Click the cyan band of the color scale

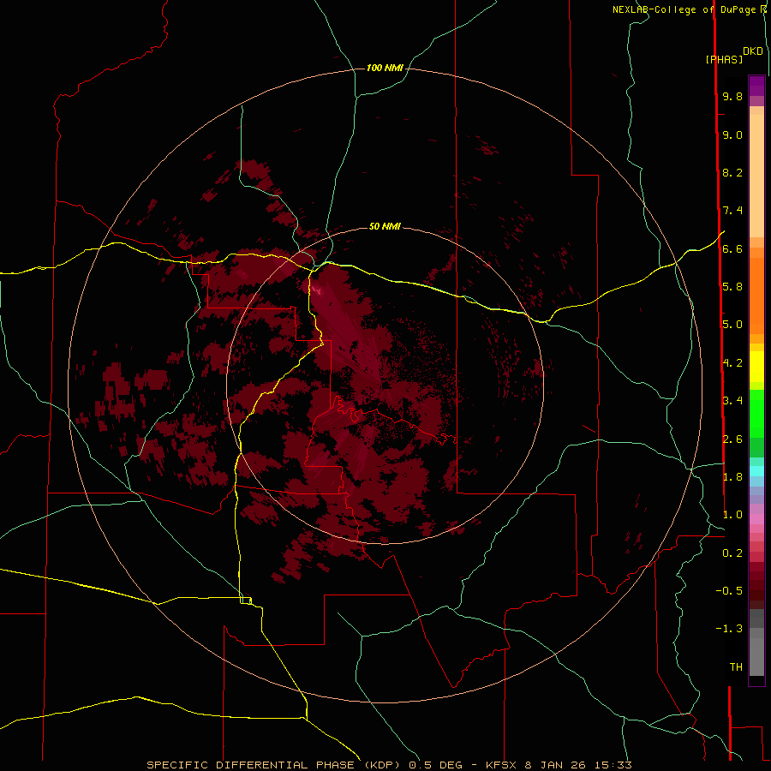[x=756, y=471]
